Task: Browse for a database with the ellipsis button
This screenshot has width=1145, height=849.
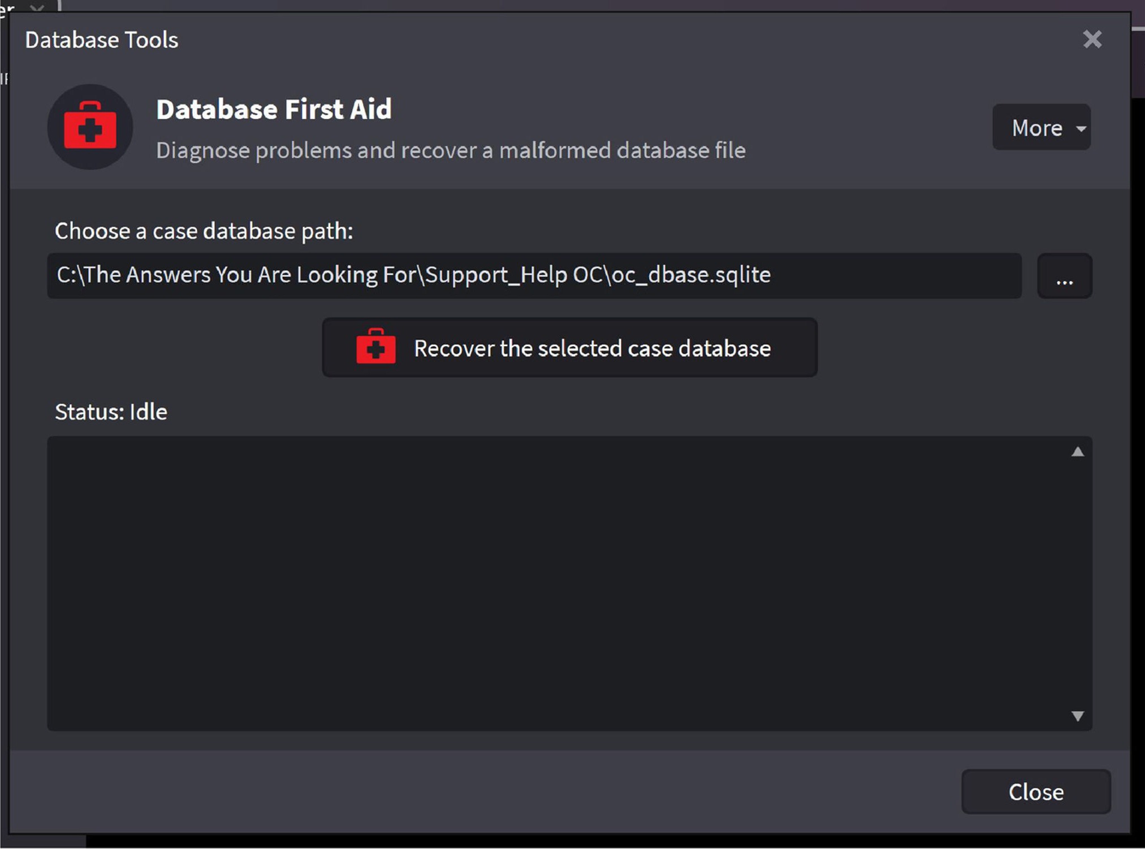Action: tap(1064, 276)
